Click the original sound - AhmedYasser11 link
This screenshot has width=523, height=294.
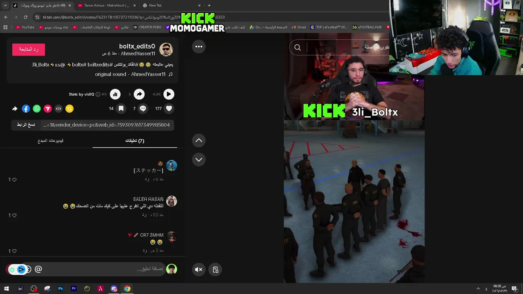(130, 74)
